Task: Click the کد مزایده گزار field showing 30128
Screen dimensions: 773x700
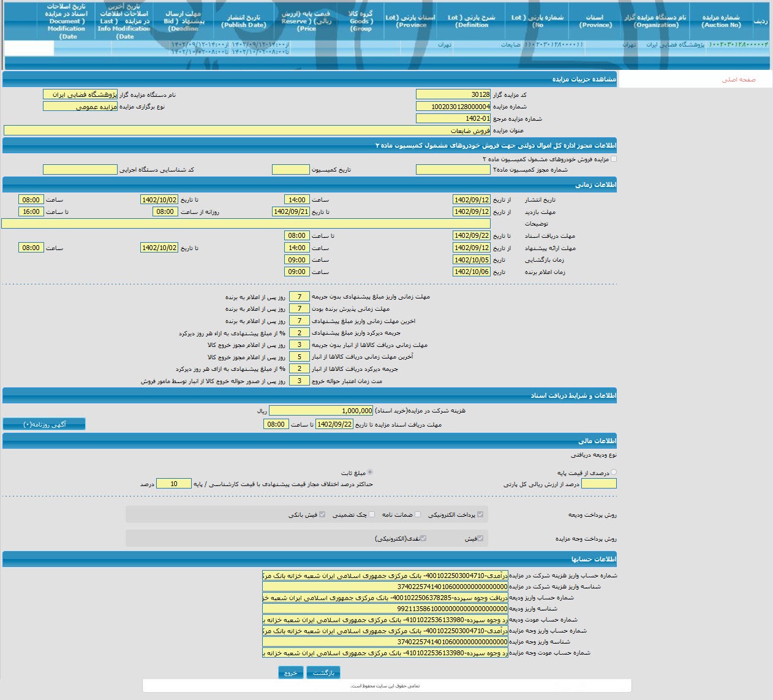Action: [x=453, y=94]
